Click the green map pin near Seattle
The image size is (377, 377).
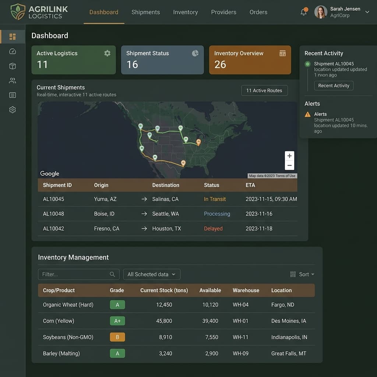(x=141, y=126)
